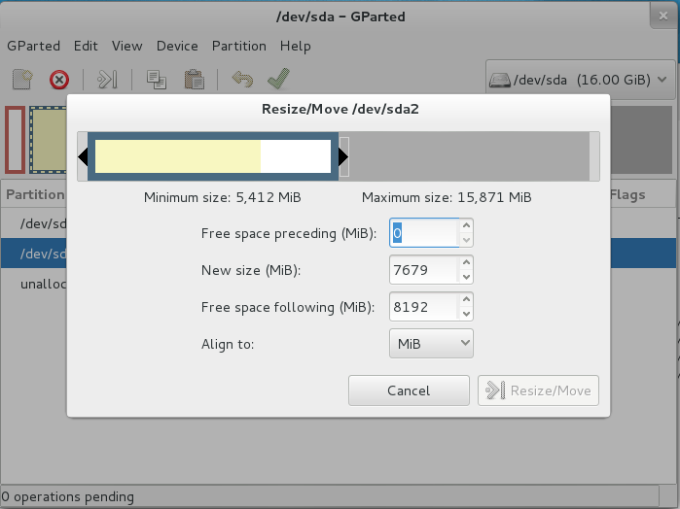This screenshot has height=509, width=680.
Task: Increase New size with up arrow
Action: point(466,262)
